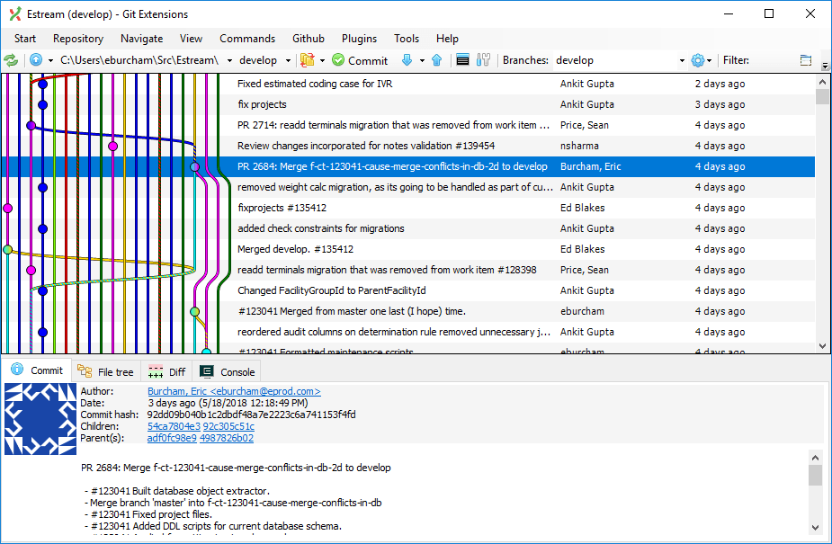This screenshot has height=544, width=832.
Task: Open settings via the tools icon
Action: tap(484, 60)
